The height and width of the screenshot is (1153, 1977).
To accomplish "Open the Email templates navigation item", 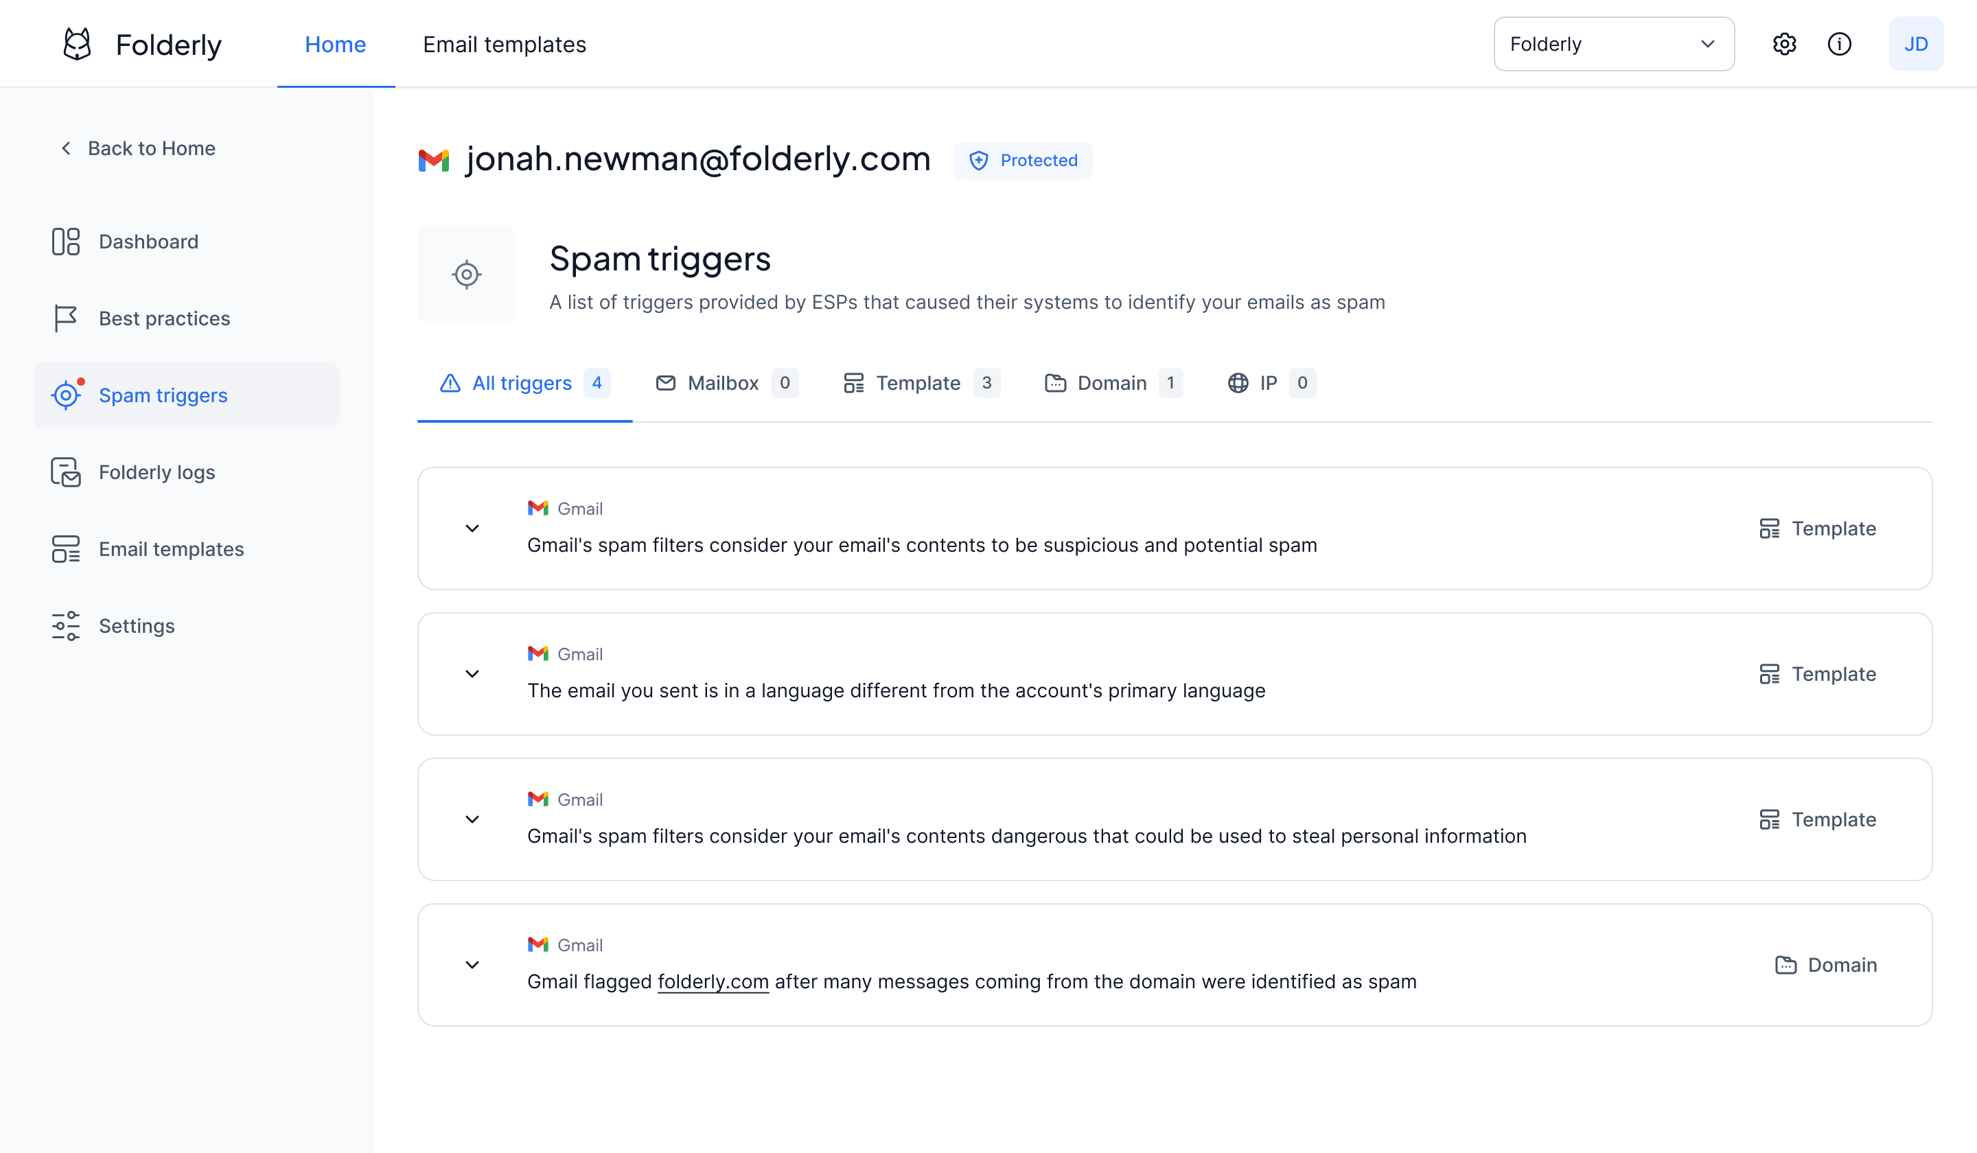I will coord(504,44).
